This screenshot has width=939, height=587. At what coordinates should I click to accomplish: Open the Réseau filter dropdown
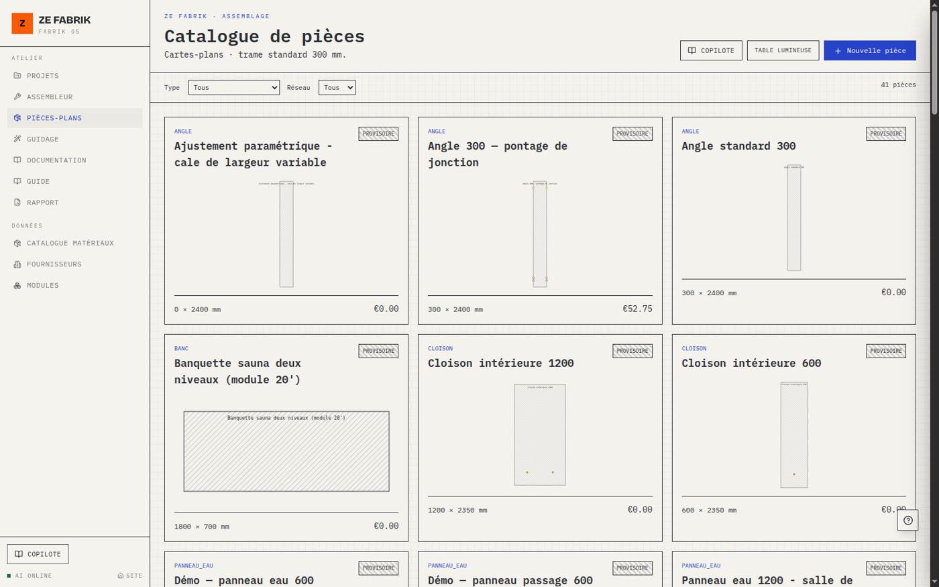coord(337,87)
